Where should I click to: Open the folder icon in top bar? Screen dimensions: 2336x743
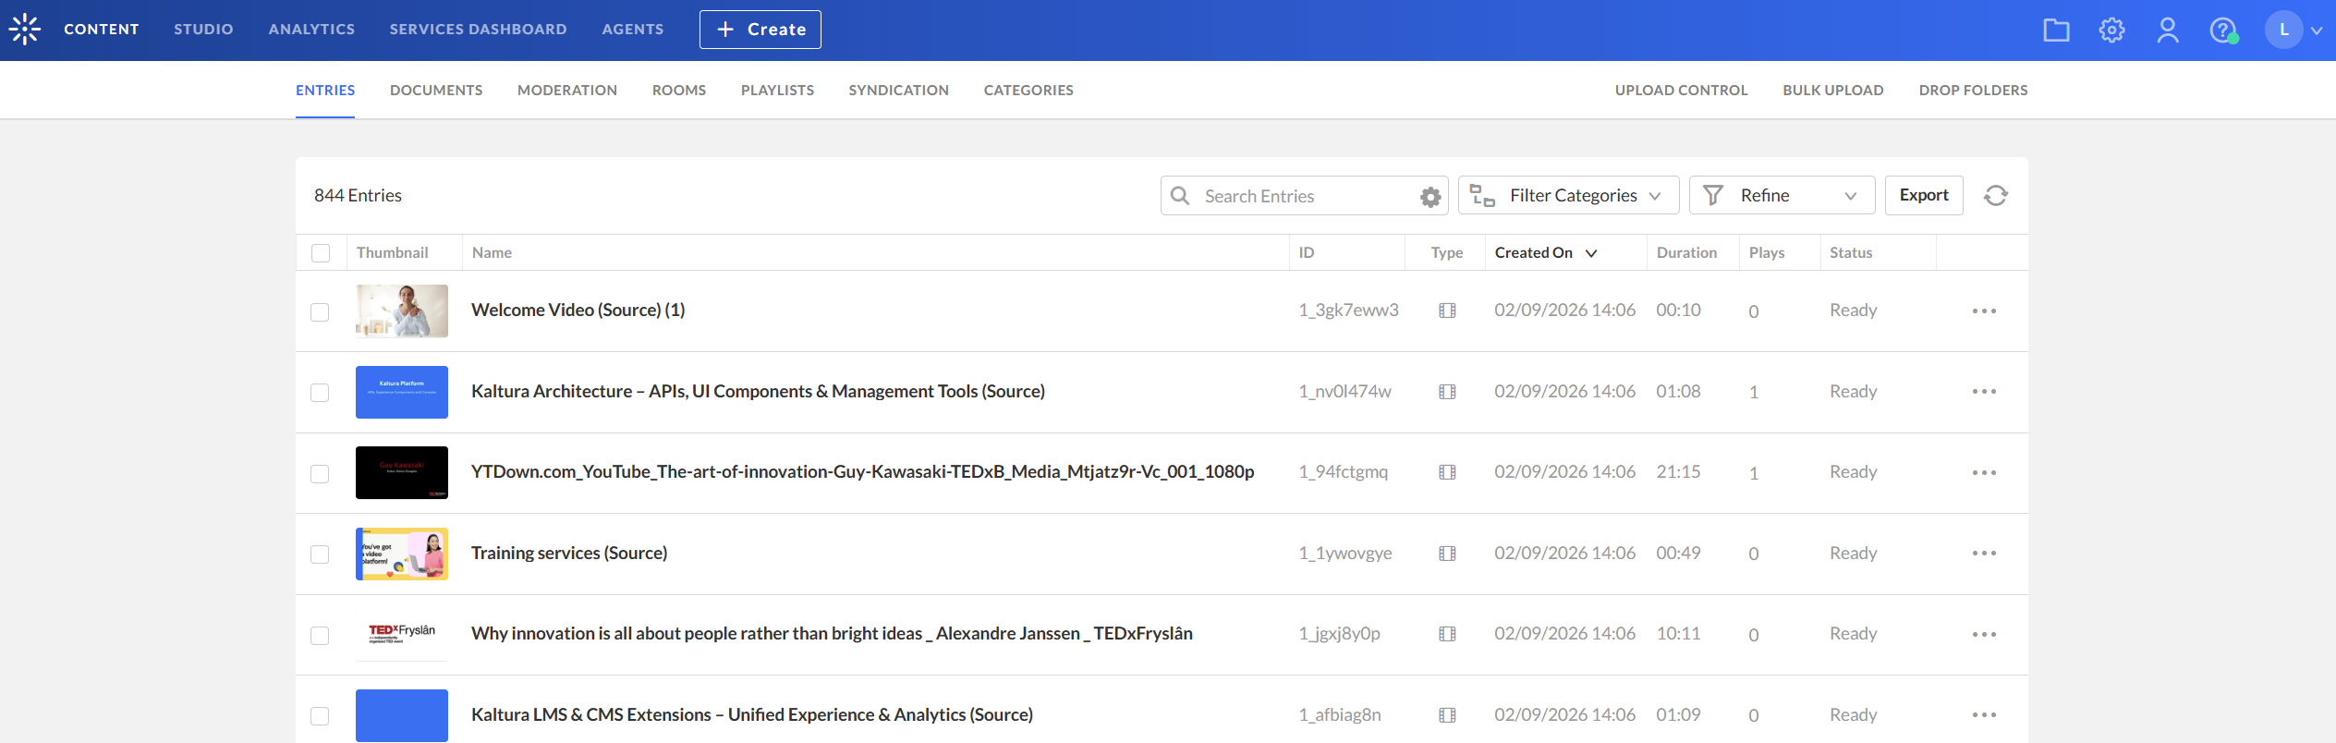2056,30
